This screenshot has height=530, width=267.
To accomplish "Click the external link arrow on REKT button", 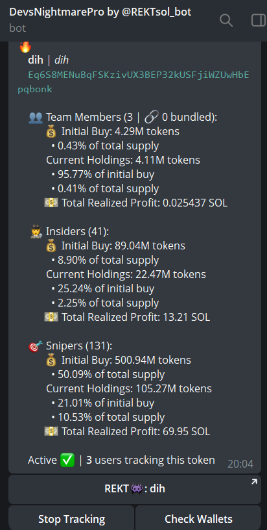I will point(254,482).
